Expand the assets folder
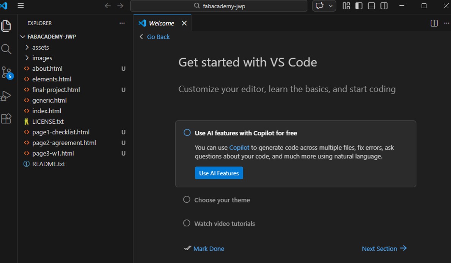This screenshot has width=451, height=263. pyautogui.click(x=27, y=47)
